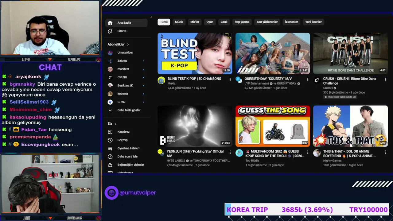Image resolution: width=393 pixels, height=221 pixels.
Task: Play the BLIND TEST K-POP thumbnail
Action: pos(195,53)
